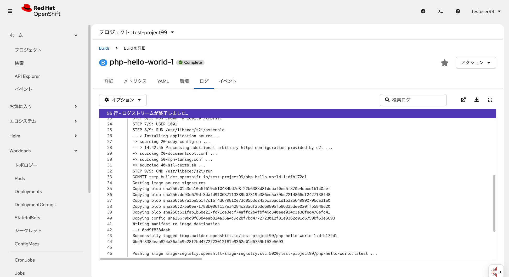Download the build log
The width and height of the screenshot is (509, 277).
click(x=477, y=100)
